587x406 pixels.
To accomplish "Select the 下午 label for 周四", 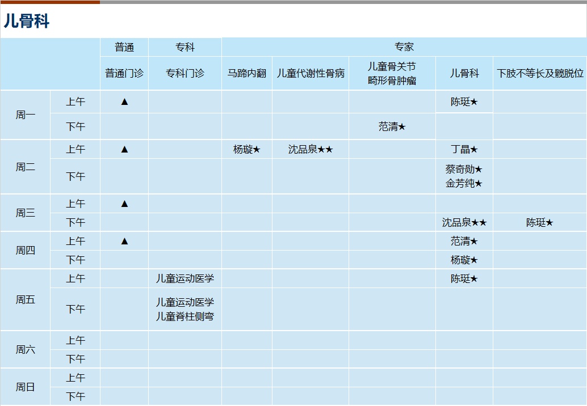I will [x=76, y=260].
